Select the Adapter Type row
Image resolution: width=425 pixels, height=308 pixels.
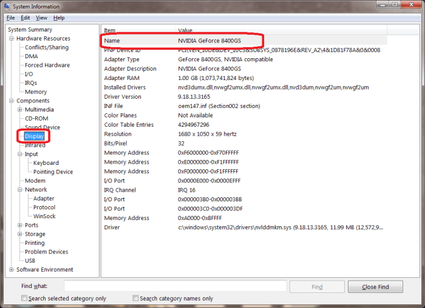coord(244,59)
